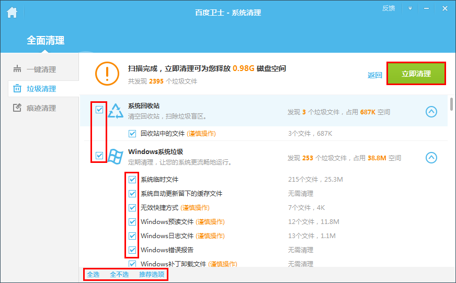Click 全不选 to deselect all items
456x283 pixels.
coord(119,274)
